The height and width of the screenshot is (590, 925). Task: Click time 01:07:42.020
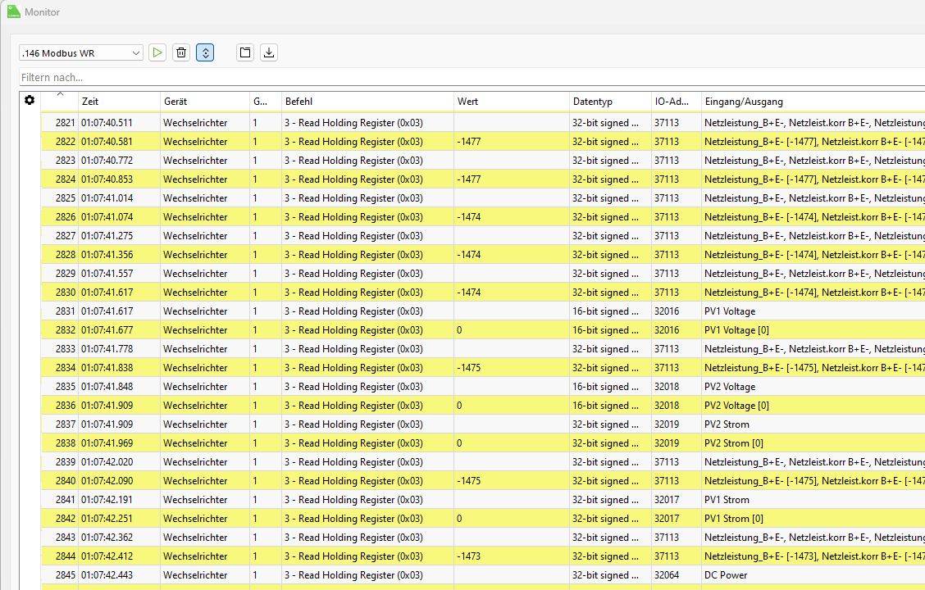pyautogui.click(x=107, y=462)
